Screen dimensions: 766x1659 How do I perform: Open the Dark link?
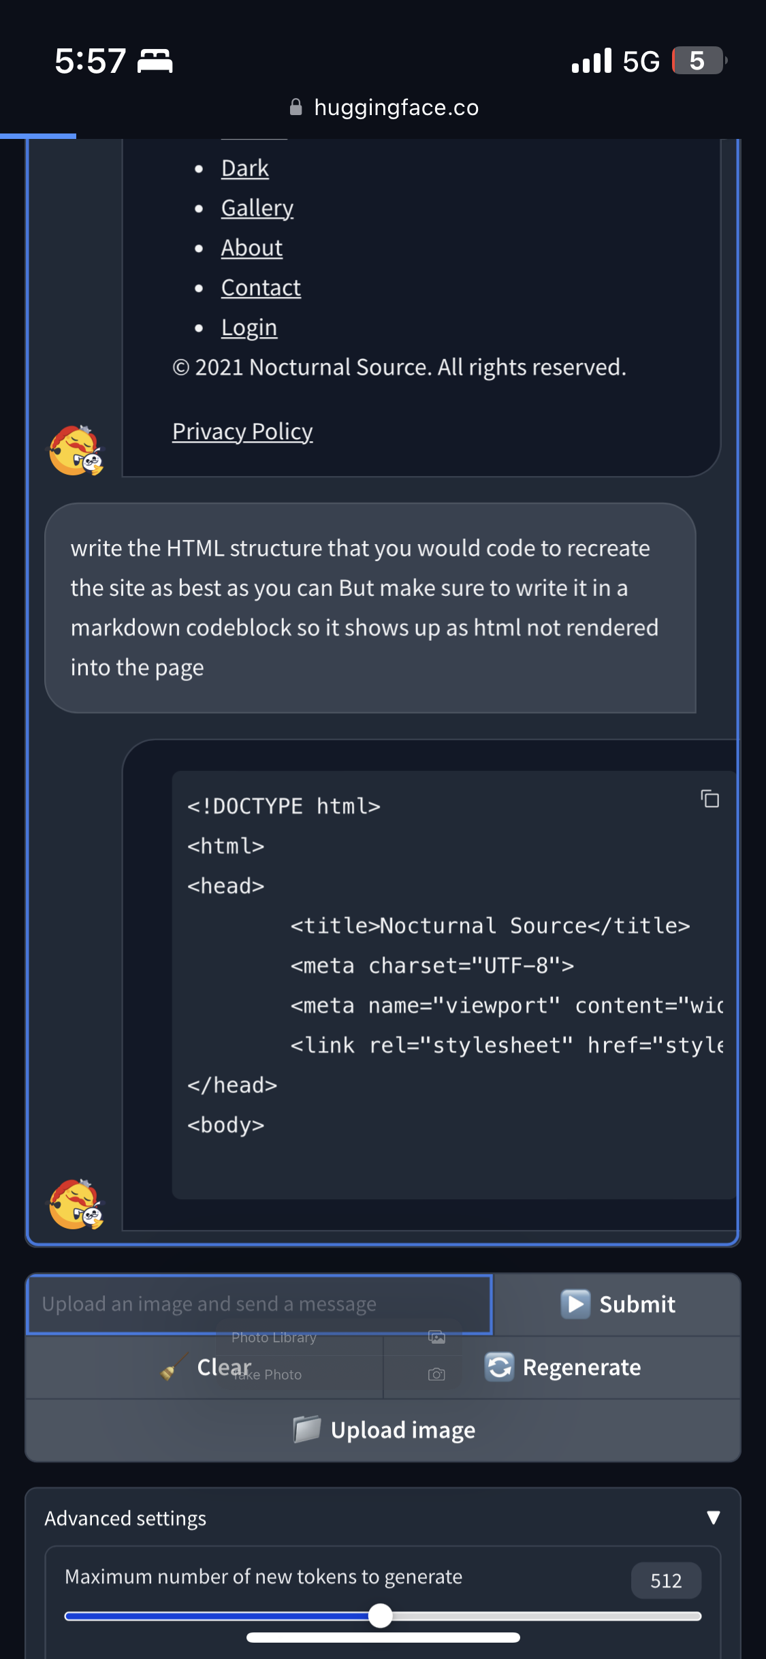(x=245, y=168)
